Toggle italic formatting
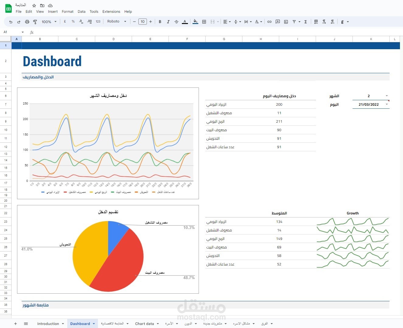This screenshot has width=403, height=328. click(168, 22)
